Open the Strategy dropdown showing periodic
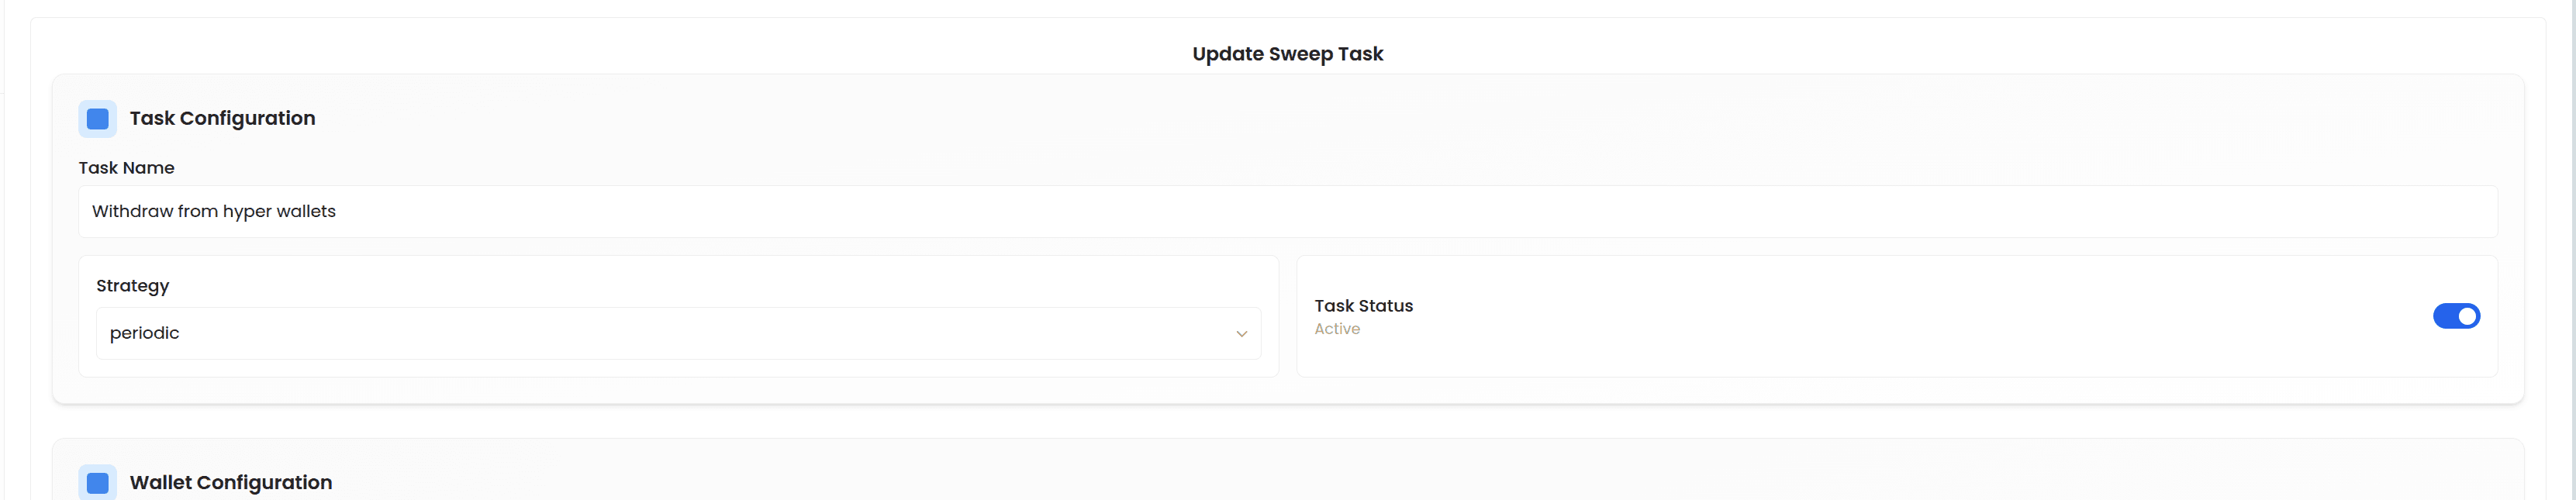The height and width of the screenshot is (500, 2576). coord(678,333)
